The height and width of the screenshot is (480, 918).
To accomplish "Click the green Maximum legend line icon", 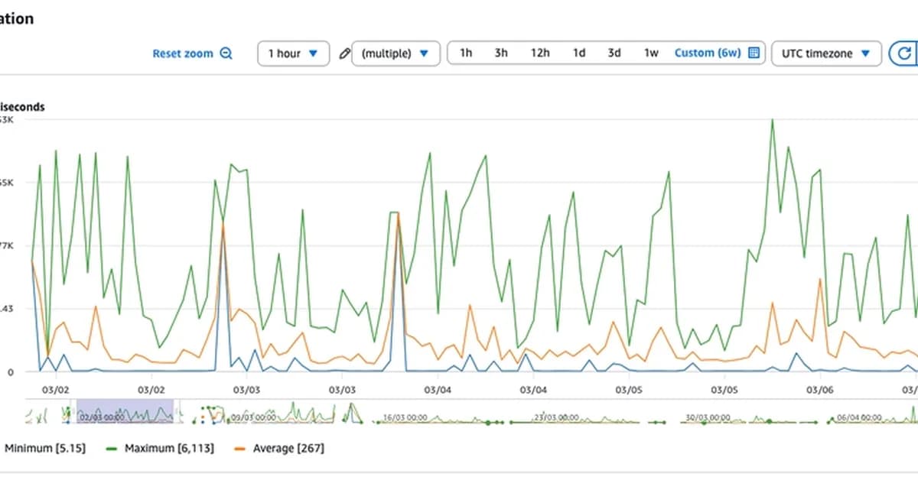I will point(110,449).
